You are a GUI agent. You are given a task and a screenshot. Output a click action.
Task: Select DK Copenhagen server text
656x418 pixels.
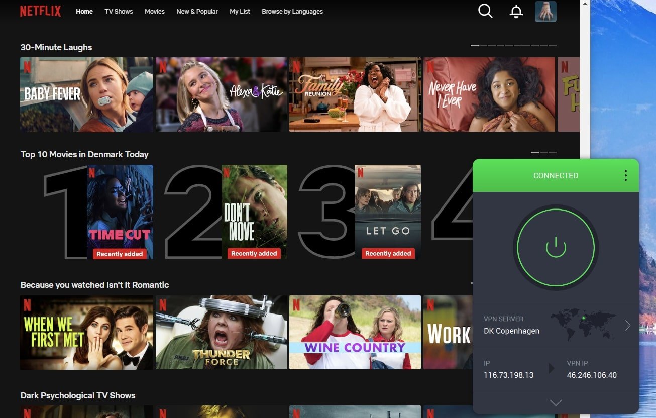511,331
